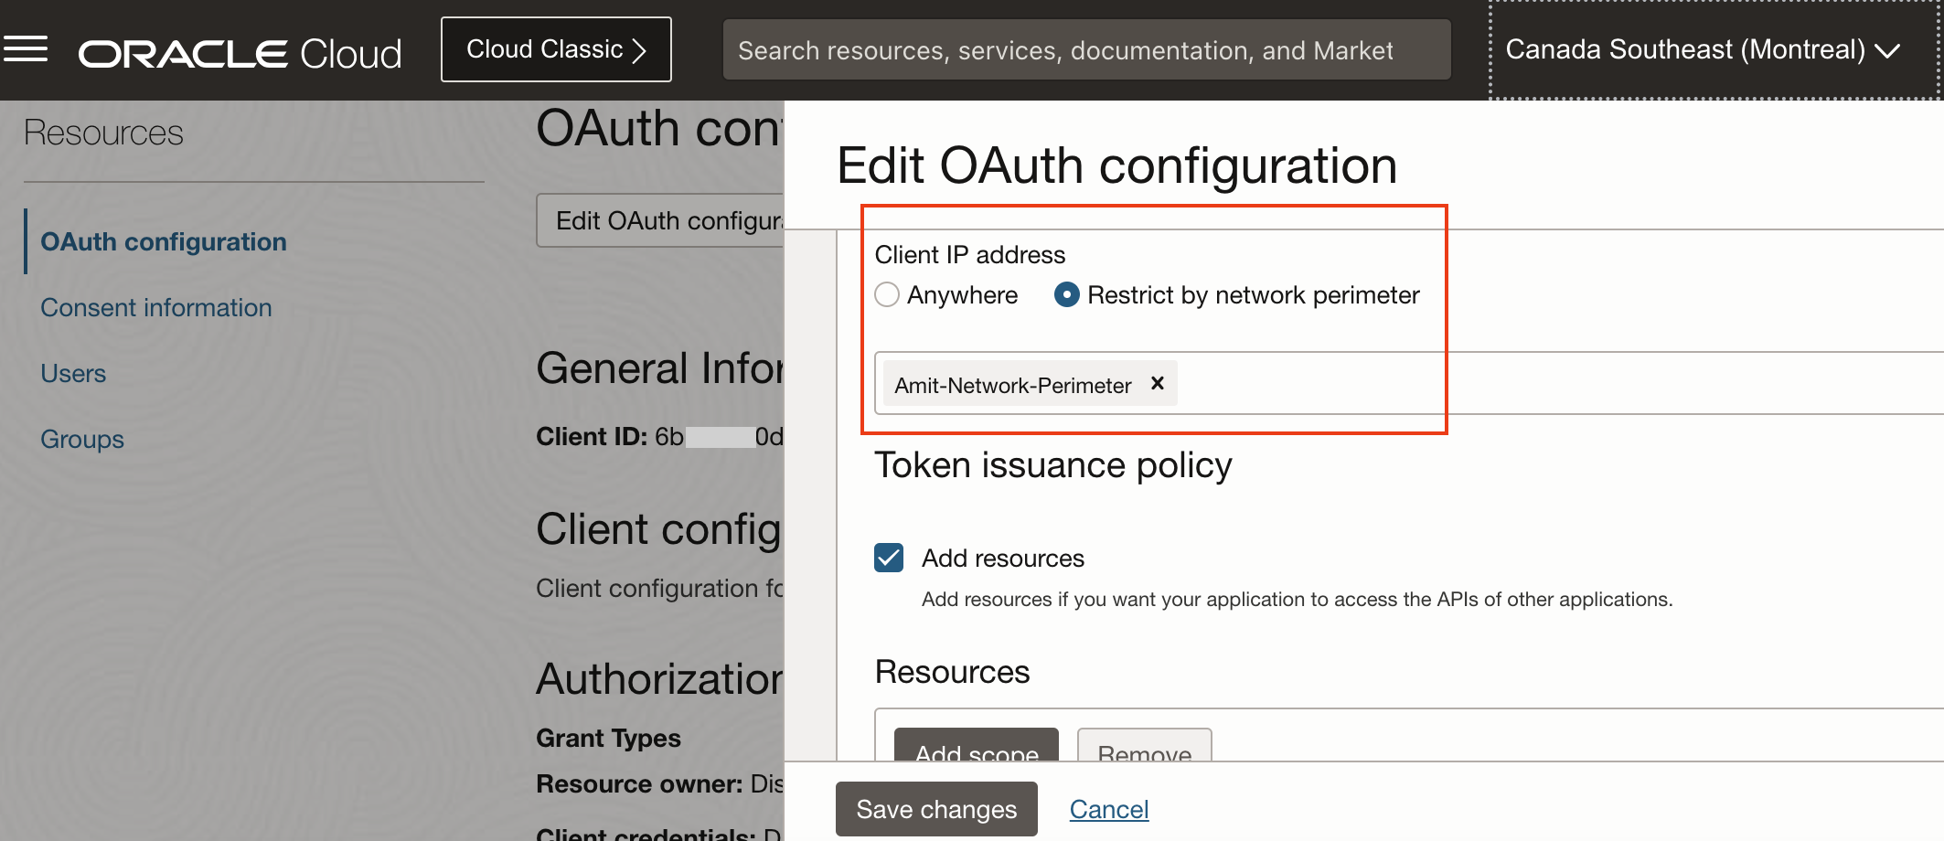Image resolution: width=1944 pixels, height=841 pixels.
Task: Click Save changes button
Action: [935, 809]
